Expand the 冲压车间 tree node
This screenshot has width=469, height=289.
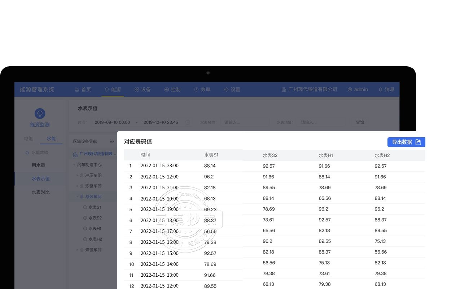(77, 176)
